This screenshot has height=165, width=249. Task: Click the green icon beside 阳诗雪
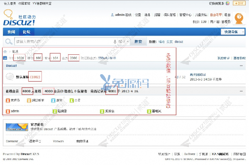(55, 112)
